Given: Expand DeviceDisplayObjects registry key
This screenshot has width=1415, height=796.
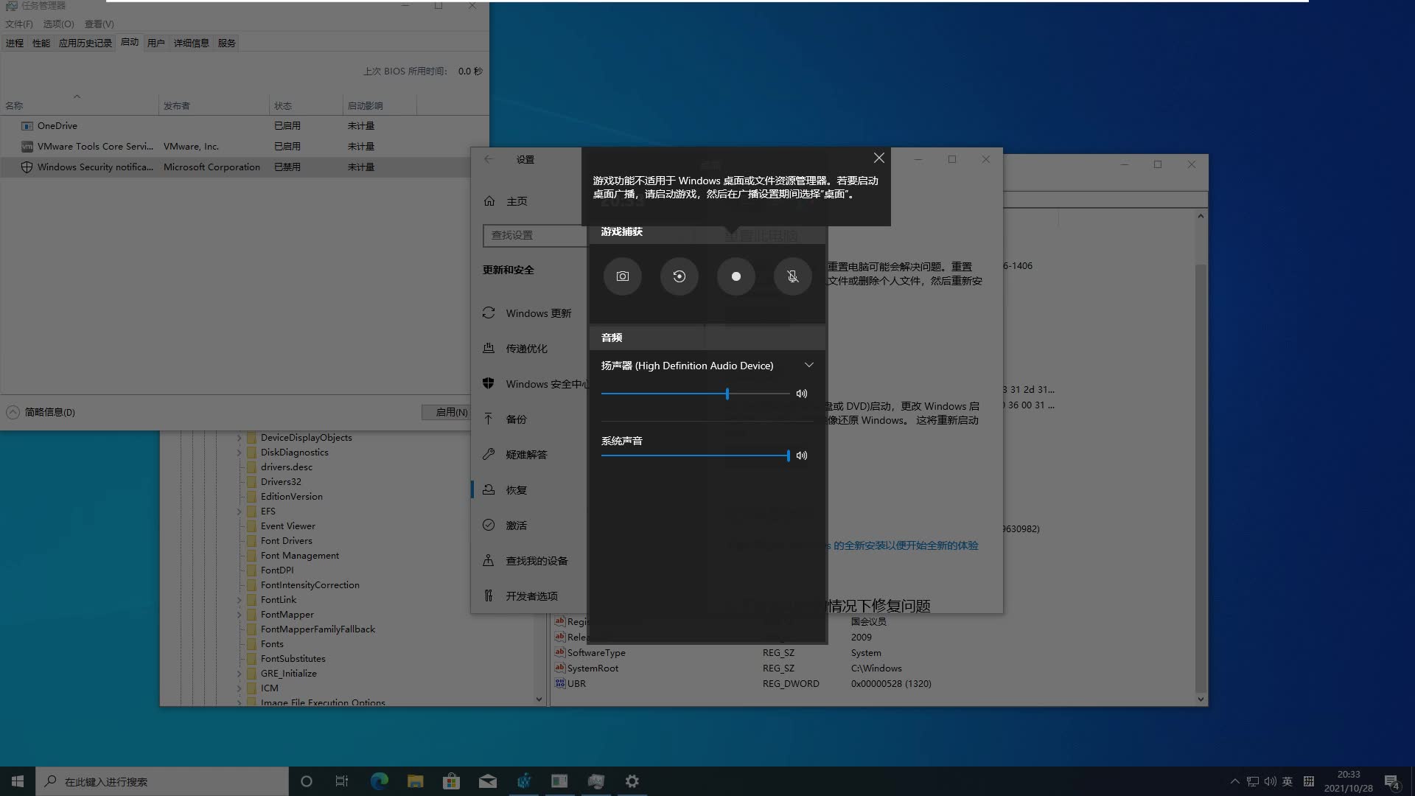Looking at the screenshot, I should pyautogui.click(x=240, y=438).
